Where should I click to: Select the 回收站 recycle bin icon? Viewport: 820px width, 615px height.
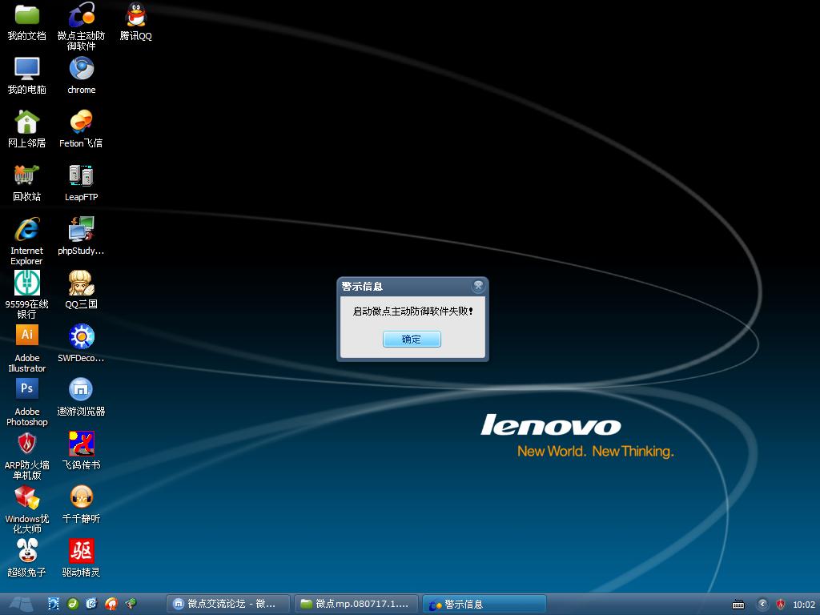coord(27,176)
